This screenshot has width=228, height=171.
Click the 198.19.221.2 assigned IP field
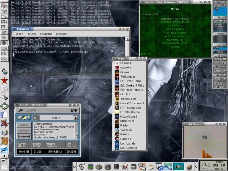coord(54,151)
